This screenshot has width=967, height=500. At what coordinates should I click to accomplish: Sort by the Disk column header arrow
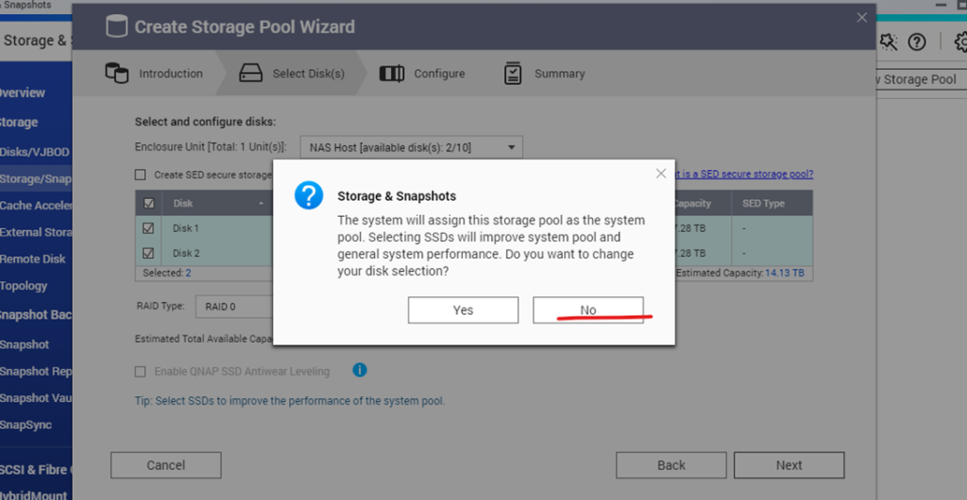(261, 203)
